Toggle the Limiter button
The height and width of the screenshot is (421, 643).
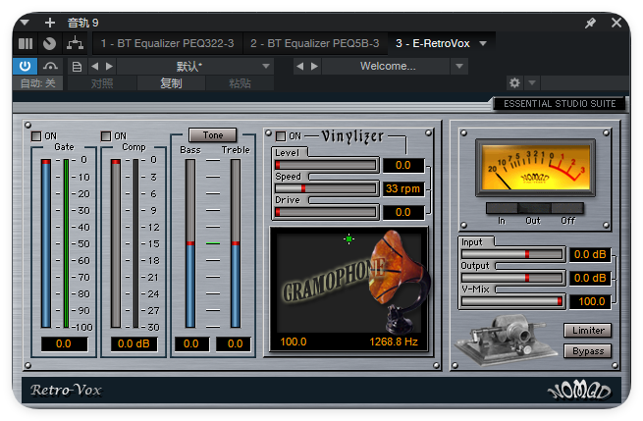588,330
